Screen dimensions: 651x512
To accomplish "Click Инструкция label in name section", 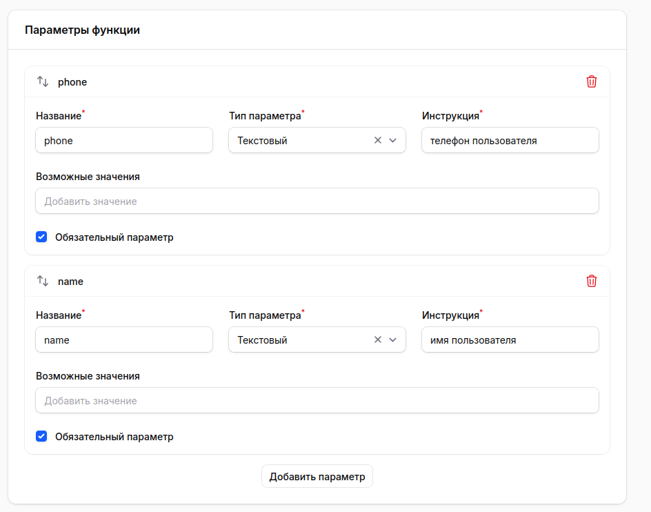I will pyautogui.click(x=450, y=315).
